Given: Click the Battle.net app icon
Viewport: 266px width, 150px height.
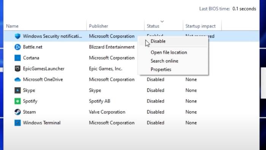Looking at the screenshot, I should (x=17, y=47).
